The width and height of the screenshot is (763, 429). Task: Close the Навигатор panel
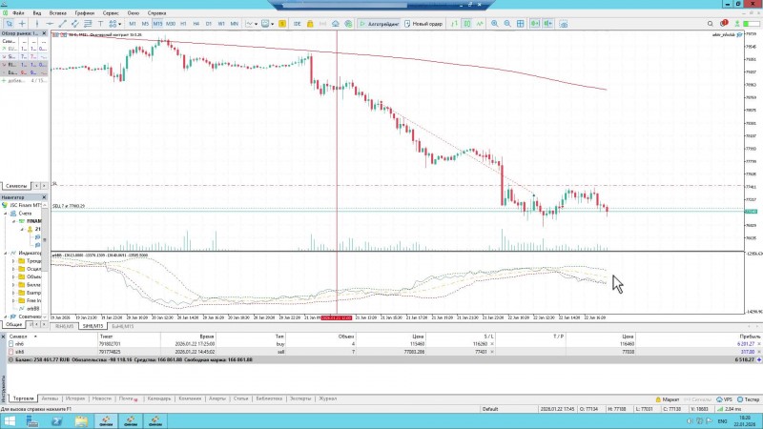click(44, 197)
